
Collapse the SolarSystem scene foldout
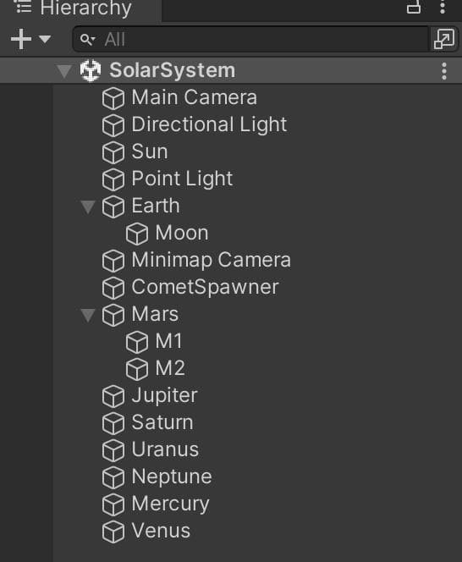[x=64, y=71]
